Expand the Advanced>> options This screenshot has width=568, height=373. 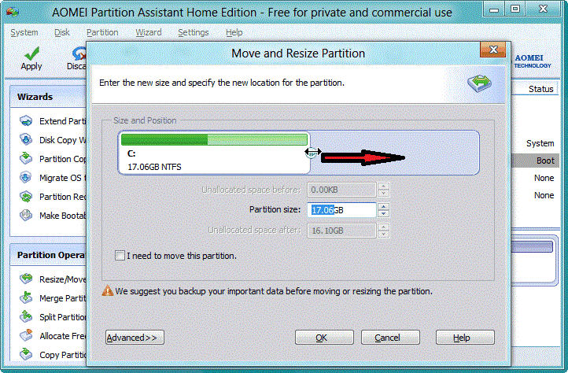point(135,338)
